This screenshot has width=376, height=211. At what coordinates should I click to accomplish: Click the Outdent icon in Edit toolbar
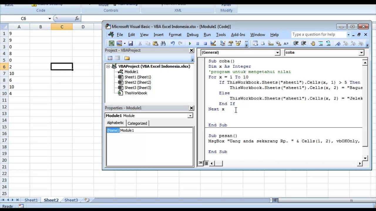tap(303, 43)
